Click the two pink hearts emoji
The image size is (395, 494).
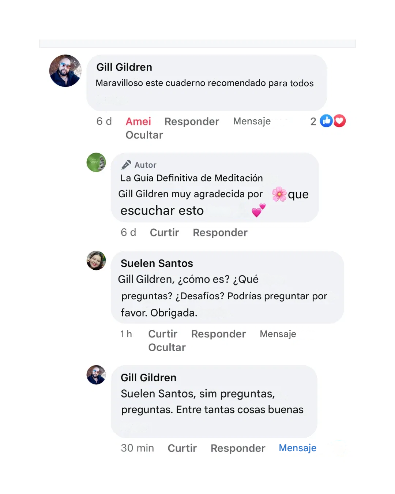(259, 210)
